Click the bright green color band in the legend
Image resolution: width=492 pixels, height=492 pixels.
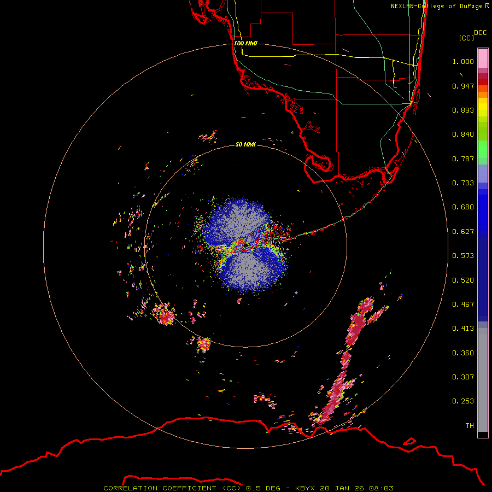[483, 149]
